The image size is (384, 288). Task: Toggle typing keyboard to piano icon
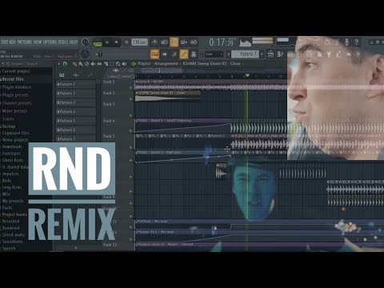point(154,54)
